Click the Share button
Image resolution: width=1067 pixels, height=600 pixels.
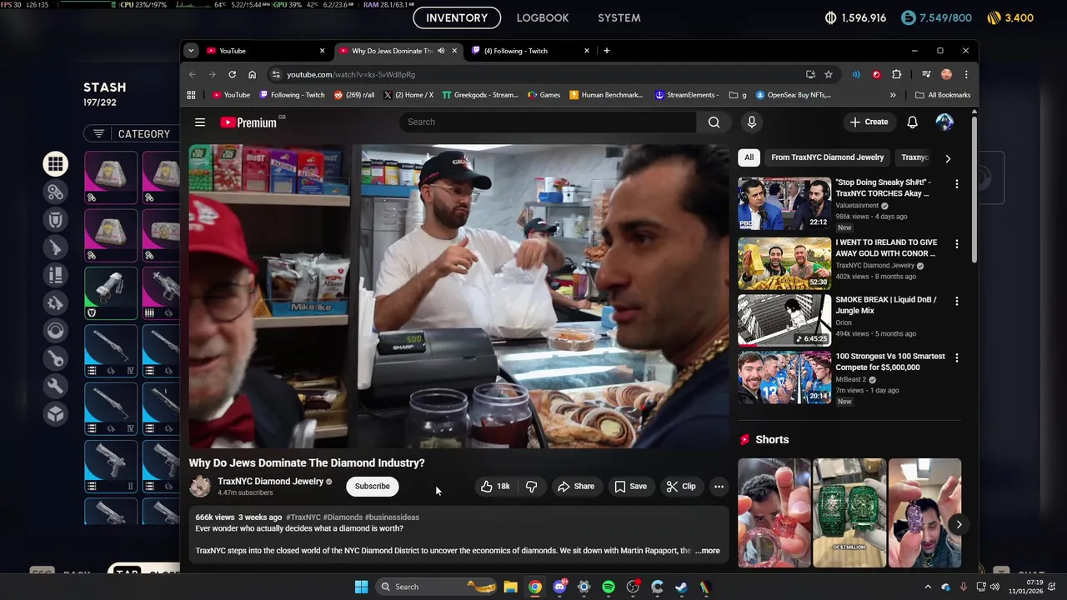click(x=576, y=486)
